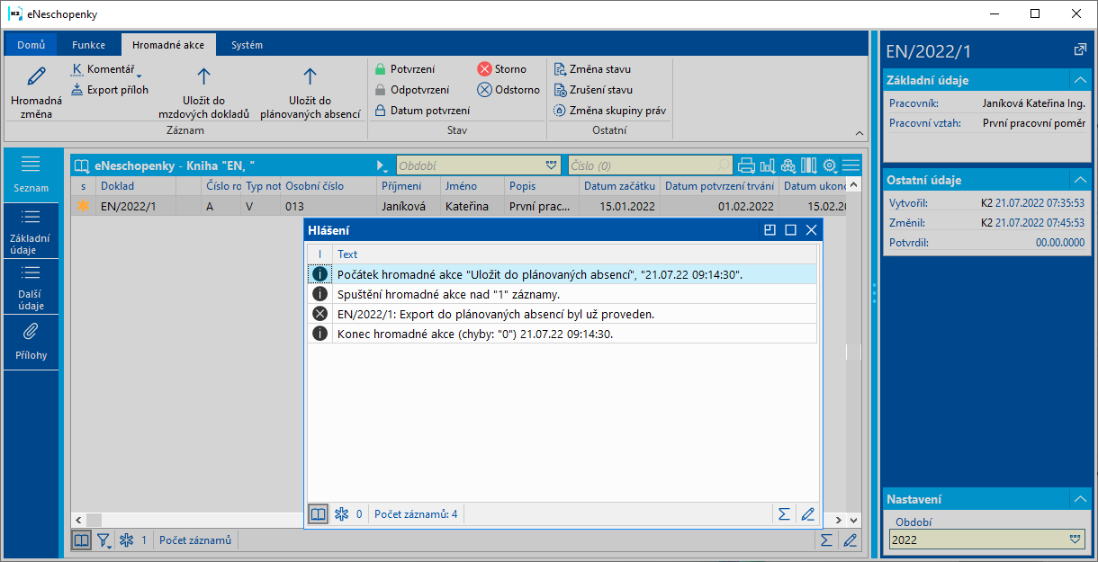Viewport: 1098px width, 562px height.
Task: Select the Spuštění hromadné akce message
Action: click(562, 294)
